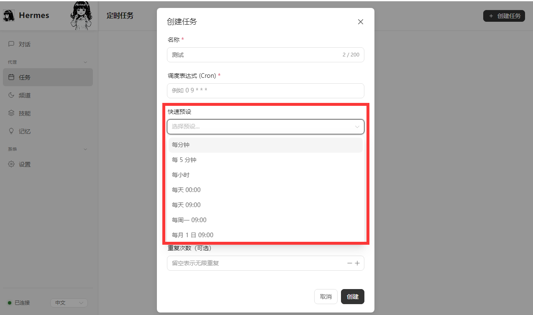Click the Cron expression input field
The width and height of the screenshot is (533, 315).
[x=266, y=90]
